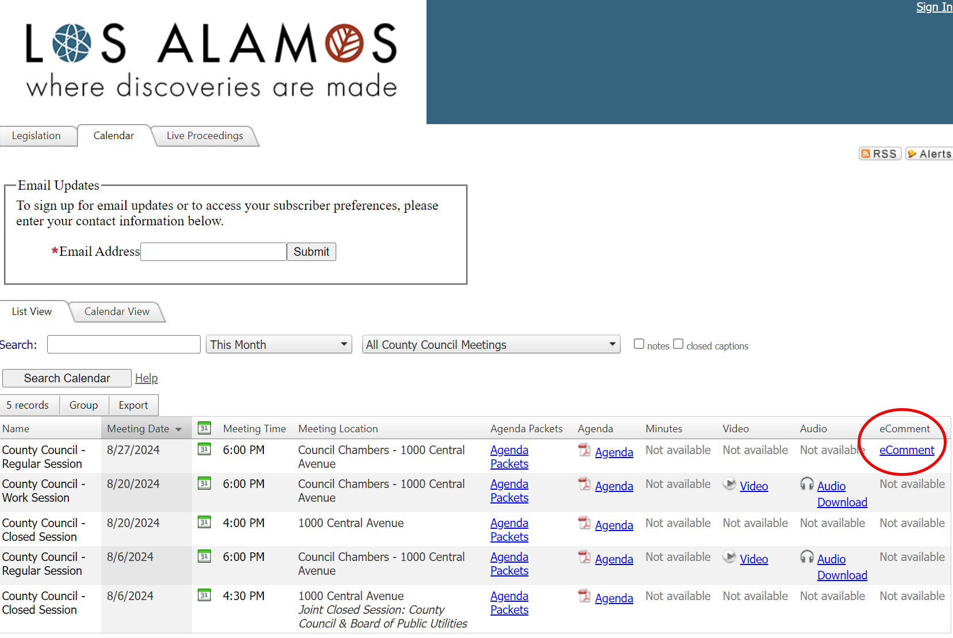Screen dimensions: 953x638
Task: Click the Search Calendar button
Action: click(x=67, y=378)
